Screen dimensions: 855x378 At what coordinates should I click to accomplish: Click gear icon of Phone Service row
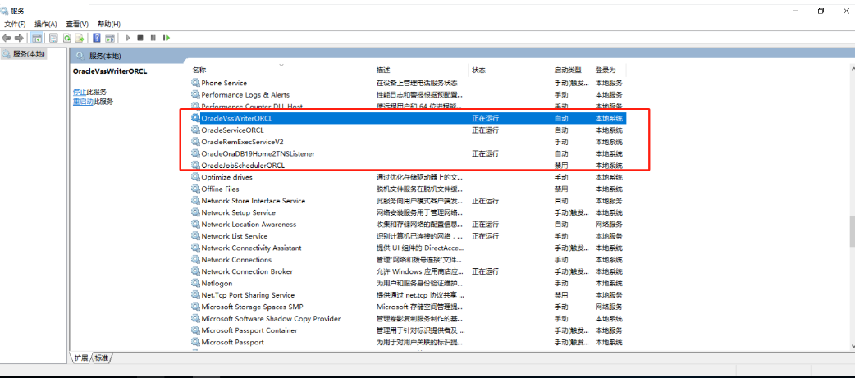pos(196,83)
